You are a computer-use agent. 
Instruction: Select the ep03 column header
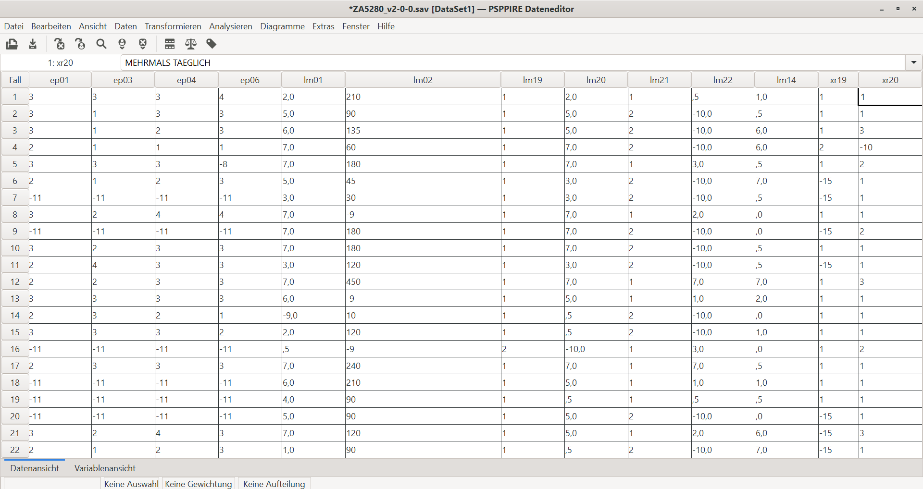coord(123,80)
